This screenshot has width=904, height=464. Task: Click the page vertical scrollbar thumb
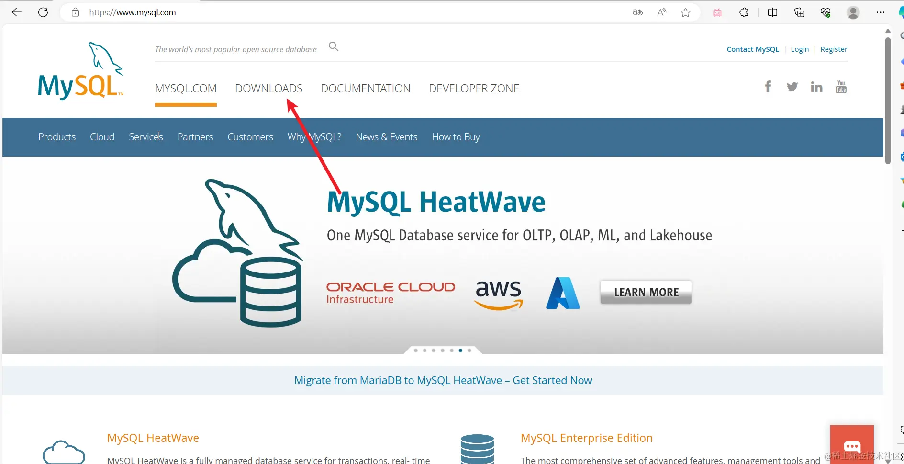[888, 101]
